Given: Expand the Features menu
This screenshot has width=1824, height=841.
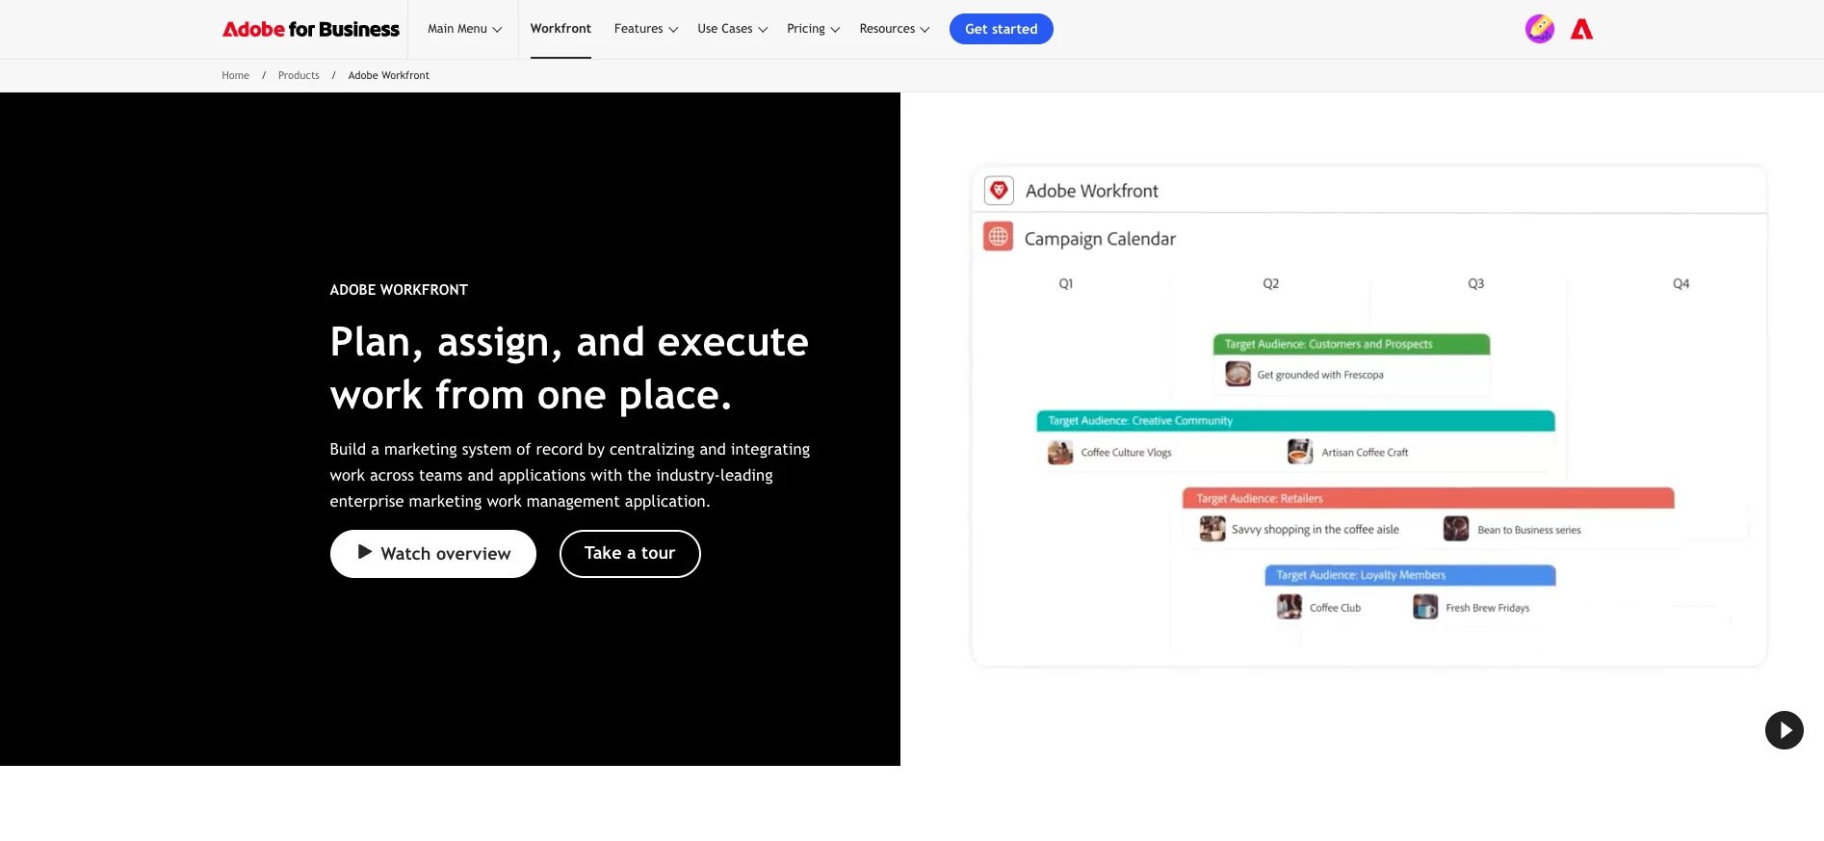Looking at the screenshot, I should [x=645, y=29].
